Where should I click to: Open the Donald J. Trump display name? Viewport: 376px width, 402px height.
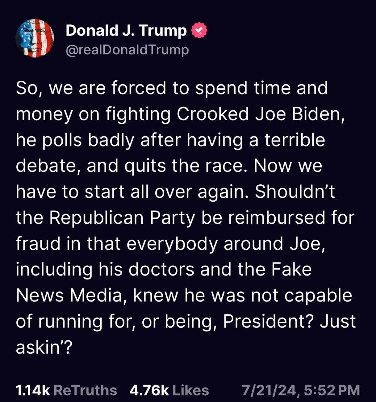pos(126,31)
